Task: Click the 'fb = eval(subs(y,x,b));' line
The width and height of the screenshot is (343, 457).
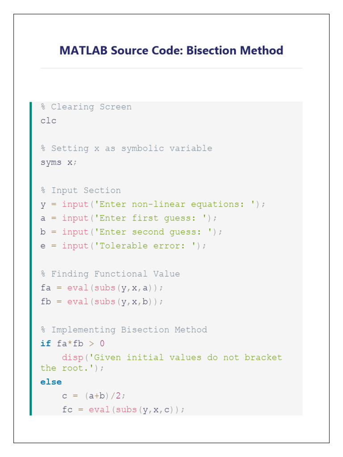Action: point(102,302)
